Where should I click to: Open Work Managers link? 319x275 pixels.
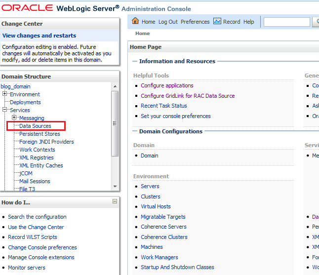pos(159,257)
